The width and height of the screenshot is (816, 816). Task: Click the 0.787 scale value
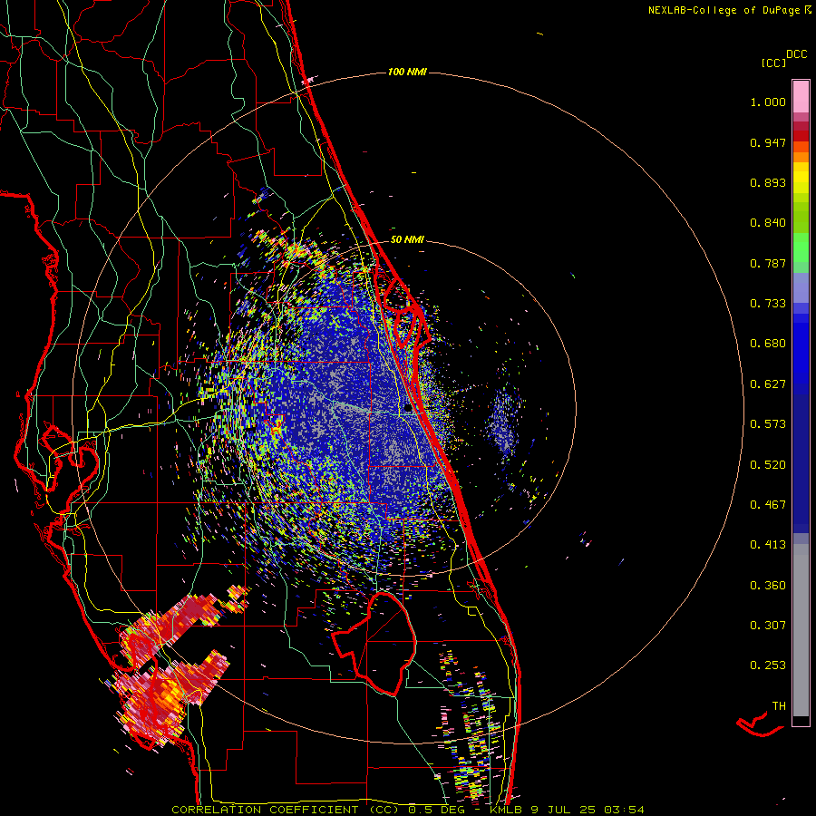tap(768, 263)
